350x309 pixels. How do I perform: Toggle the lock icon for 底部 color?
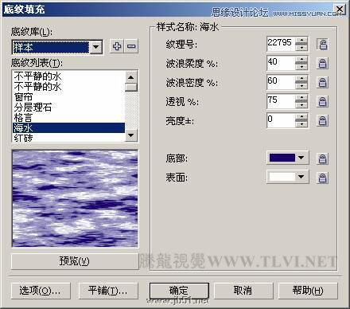[322, 158]
